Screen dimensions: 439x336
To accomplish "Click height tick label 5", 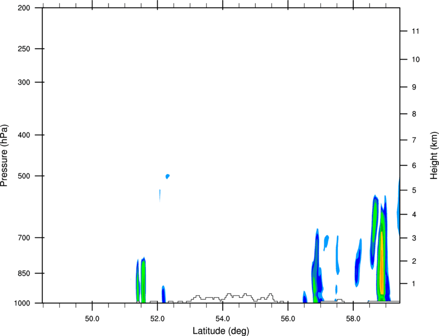I will [x=414, y=190].
